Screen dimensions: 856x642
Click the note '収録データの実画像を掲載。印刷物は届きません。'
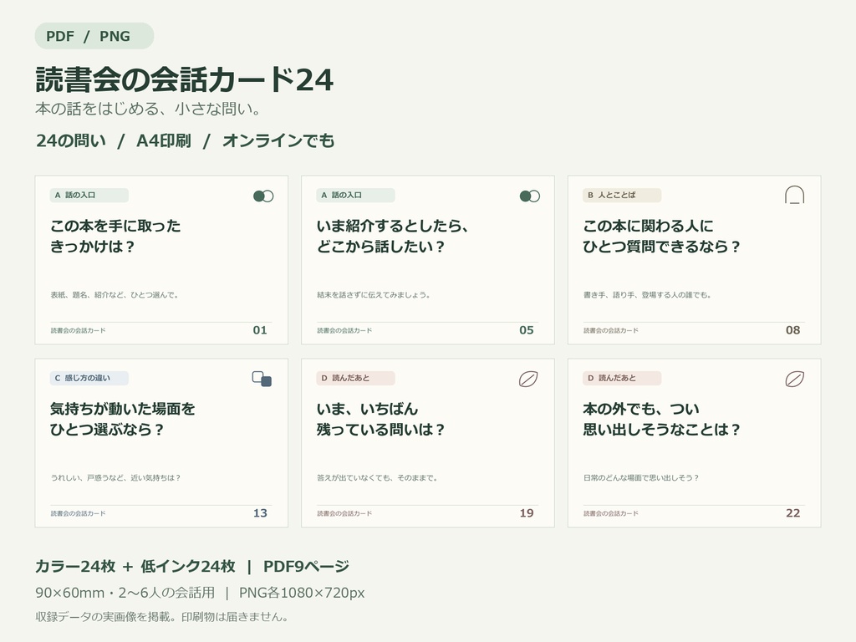pyautogui.click(x=161, y=617)
